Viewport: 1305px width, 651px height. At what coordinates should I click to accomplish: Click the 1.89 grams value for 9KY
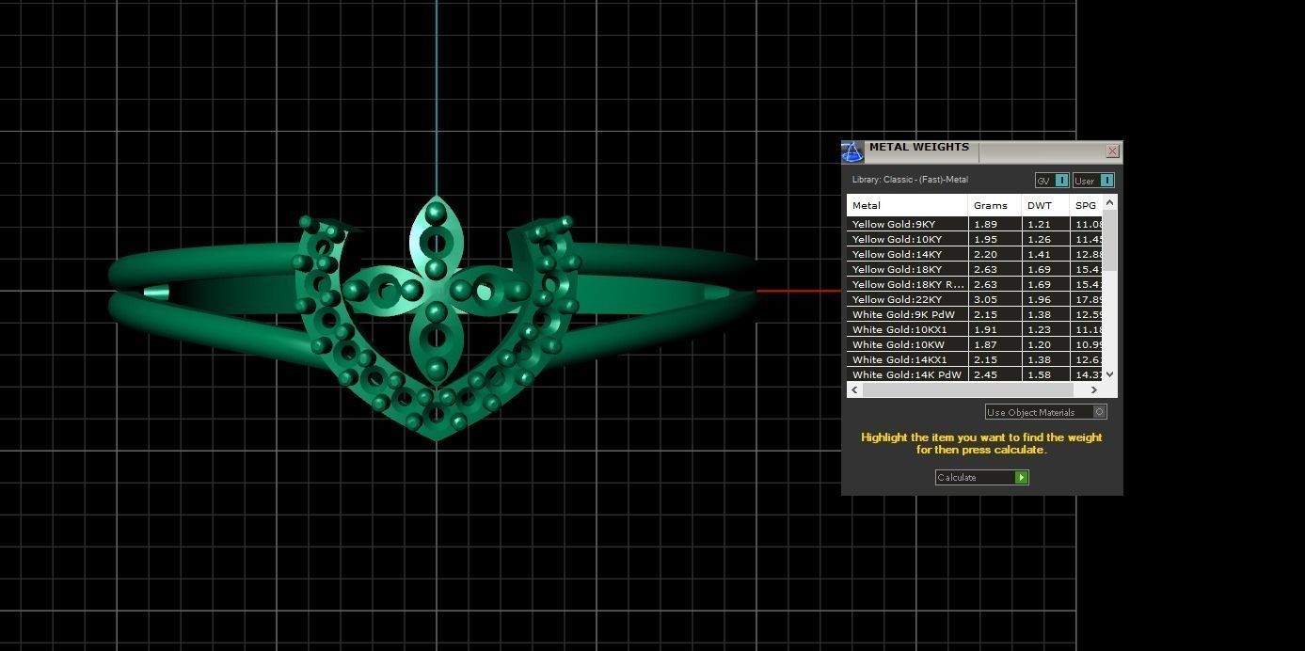pos(985,224)
